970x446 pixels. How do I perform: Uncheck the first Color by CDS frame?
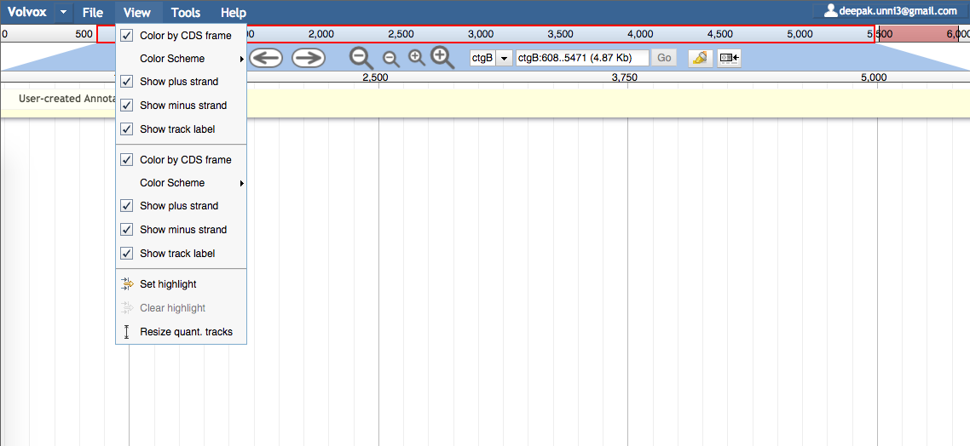tap(181, 36)
